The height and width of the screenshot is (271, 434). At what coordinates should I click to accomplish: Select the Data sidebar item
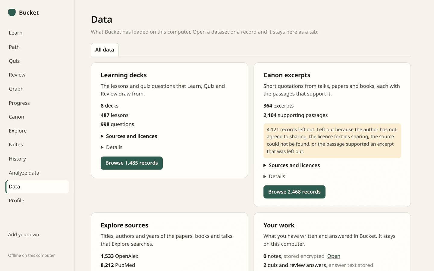click(37, 187)
